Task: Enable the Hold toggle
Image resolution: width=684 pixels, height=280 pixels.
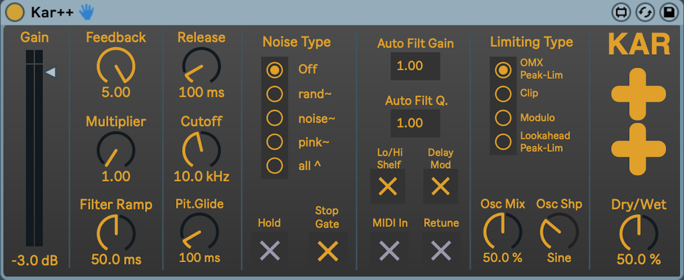Action: 270,251
